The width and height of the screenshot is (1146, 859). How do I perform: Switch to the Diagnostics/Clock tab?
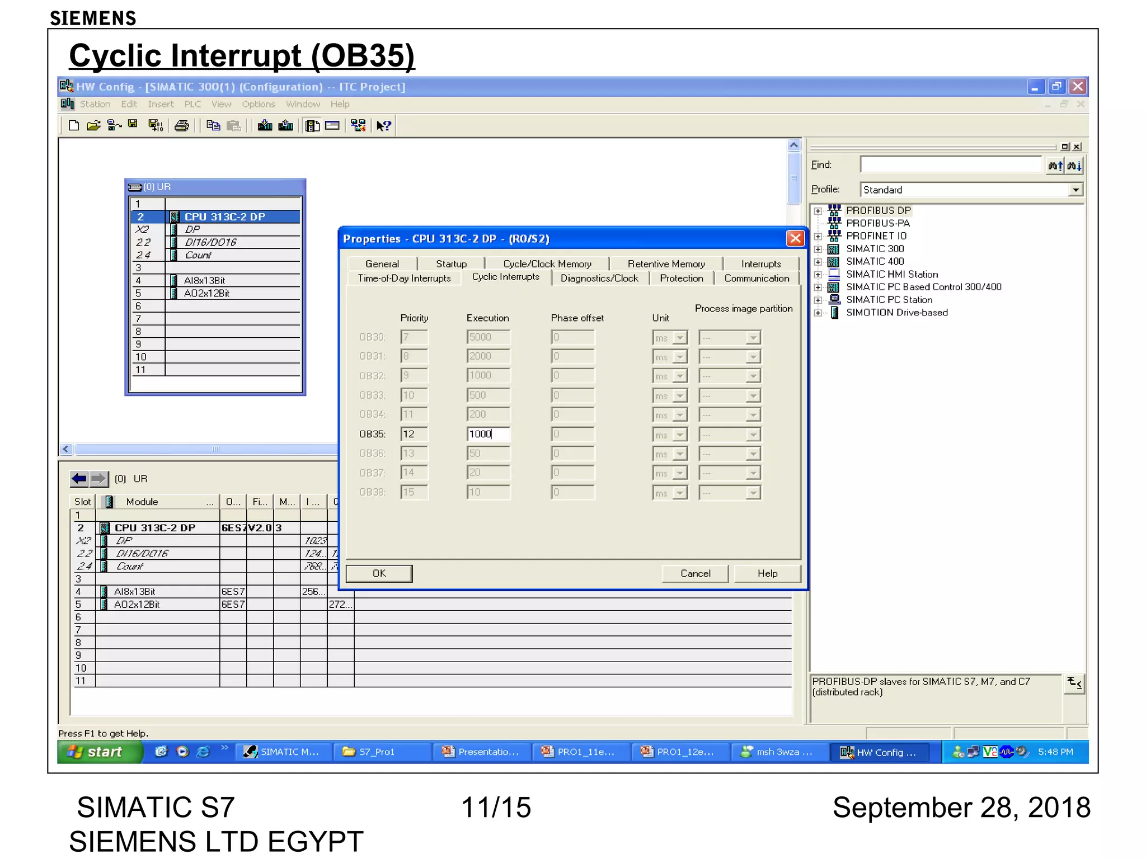click(x=599, y=279)
